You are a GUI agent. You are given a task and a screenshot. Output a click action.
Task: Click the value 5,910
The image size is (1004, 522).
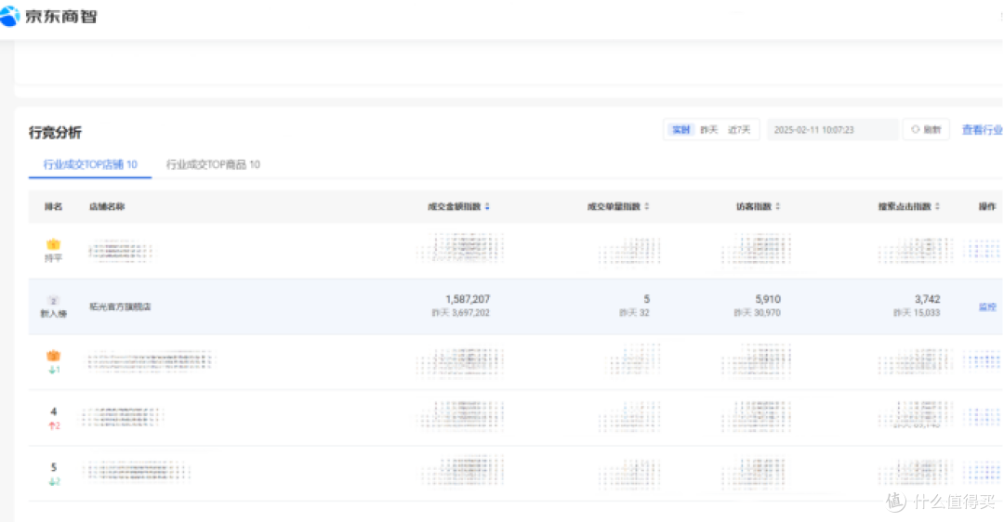click(768, 299)
